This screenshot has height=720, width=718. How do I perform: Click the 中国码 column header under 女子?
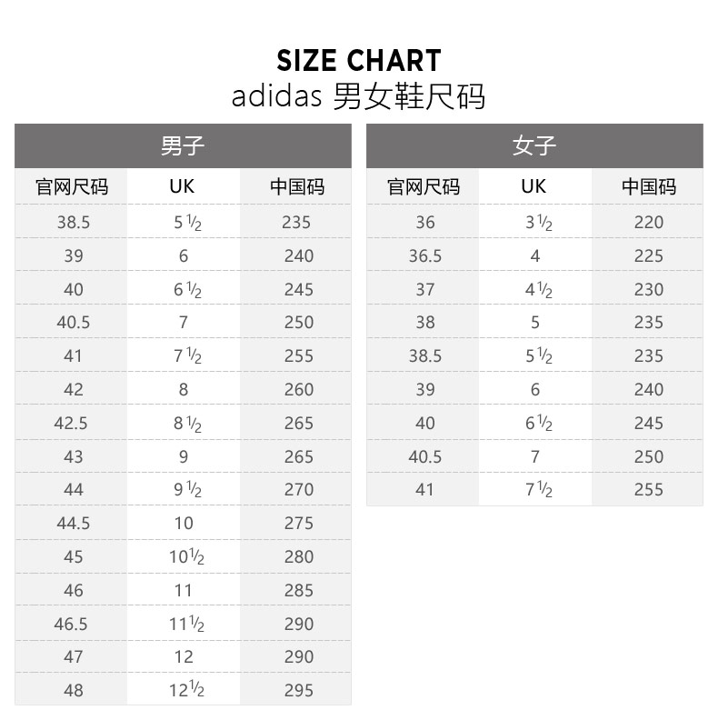coord(649,187)
